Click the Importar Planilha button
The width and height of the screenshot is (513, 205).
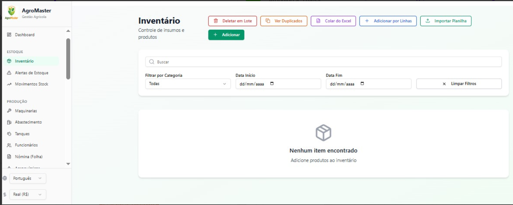click(x=446, y=21)
